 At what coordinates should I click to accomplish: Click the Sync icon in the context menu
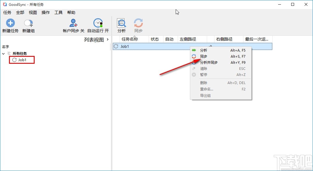[x=194, y=57]
